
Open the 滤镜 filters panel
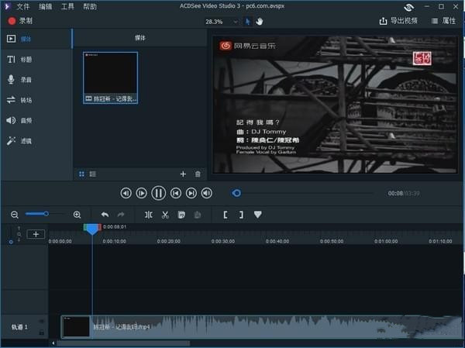click(19, 141)
